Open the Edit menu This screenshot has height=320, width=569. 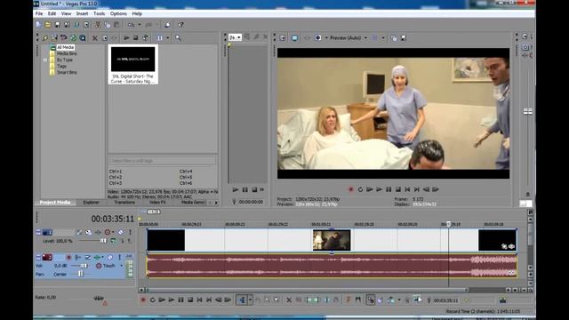(52, 14)
